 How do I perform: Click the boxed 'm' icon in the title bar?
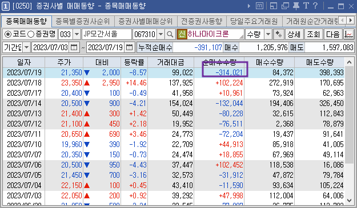(x=259, y=6)
